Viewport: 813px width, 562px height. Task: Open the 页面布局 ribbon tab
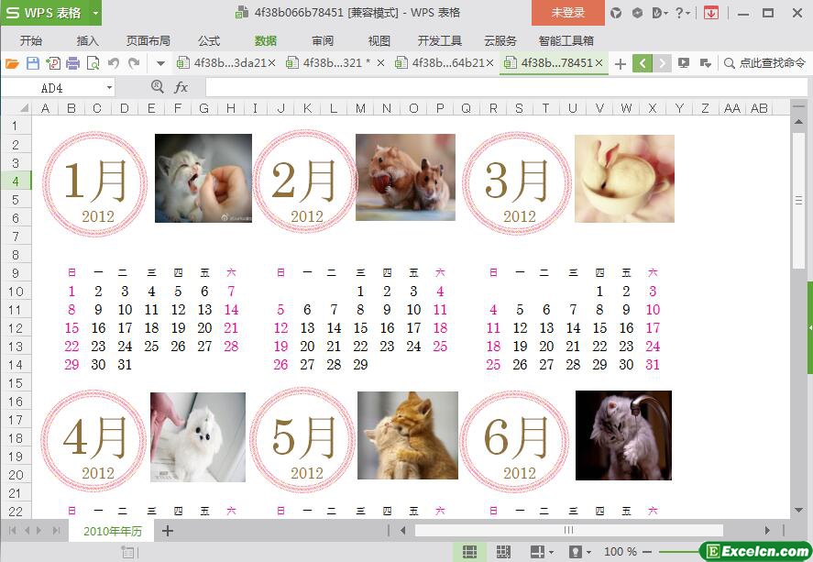pyautogui.click(x=148, y=41)
